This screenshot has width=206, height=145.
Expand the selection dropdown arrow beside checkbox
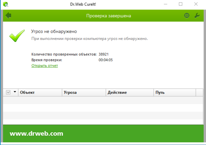point(15,92)
